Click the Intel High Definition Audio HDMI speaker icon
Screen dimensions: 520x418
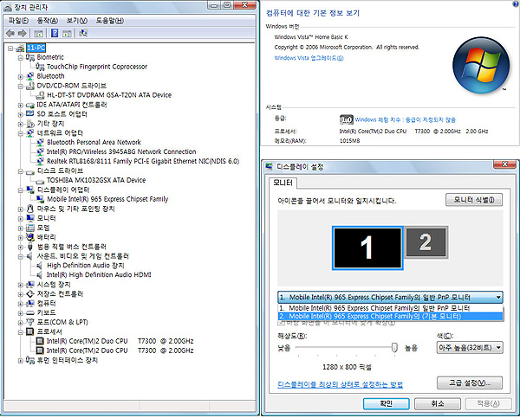(x=40, y=275)
